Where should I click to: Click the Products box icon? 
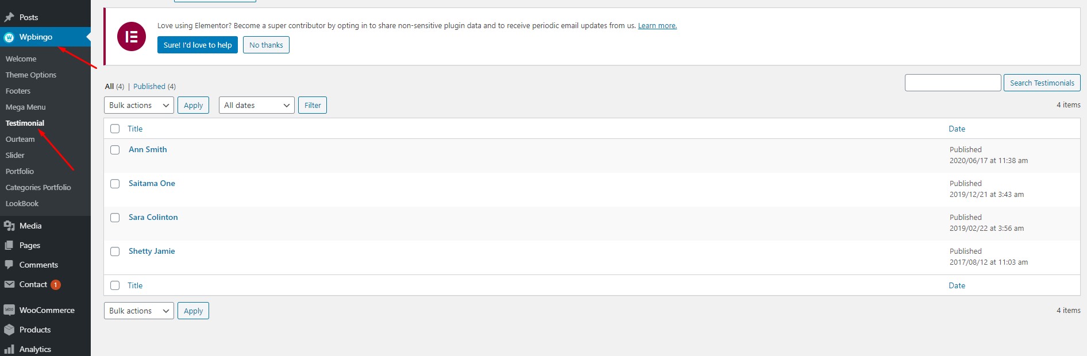tap(9, 330)
